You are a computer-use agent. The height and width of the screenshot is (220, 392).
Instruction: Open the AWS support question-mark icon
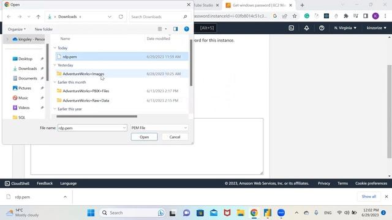pyautogui.click(x=322, y=28)
